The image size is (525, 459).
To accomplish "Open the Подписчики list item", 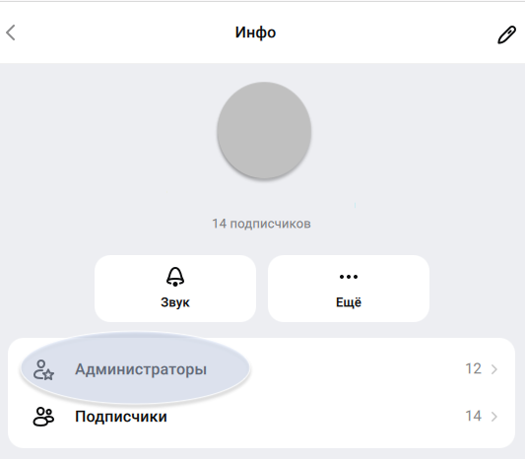I will pyautogui.click(x=261, y=417).
